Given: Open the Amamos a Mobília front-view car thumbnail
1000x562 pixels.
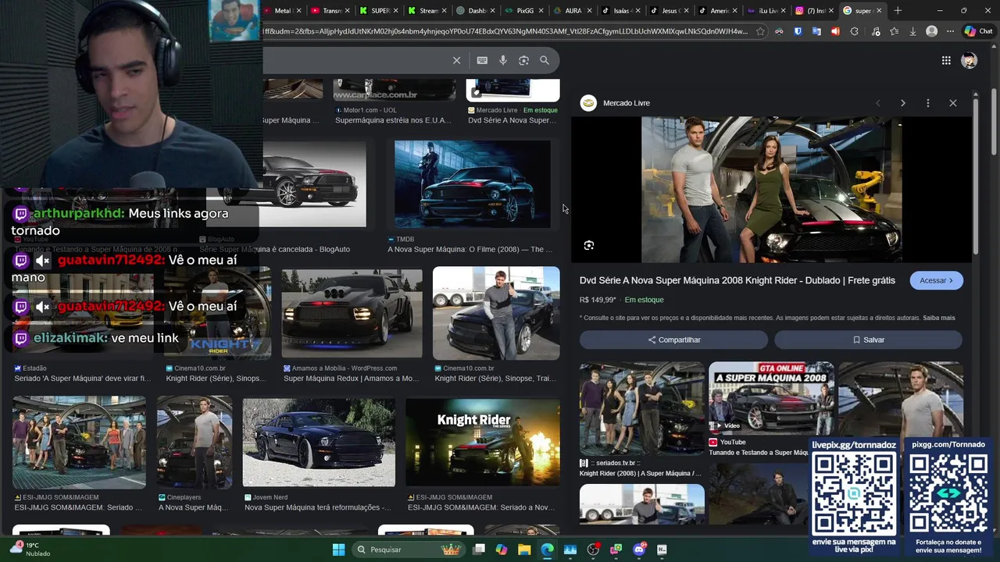Looking at the screenshot, I should pos(352,314).
